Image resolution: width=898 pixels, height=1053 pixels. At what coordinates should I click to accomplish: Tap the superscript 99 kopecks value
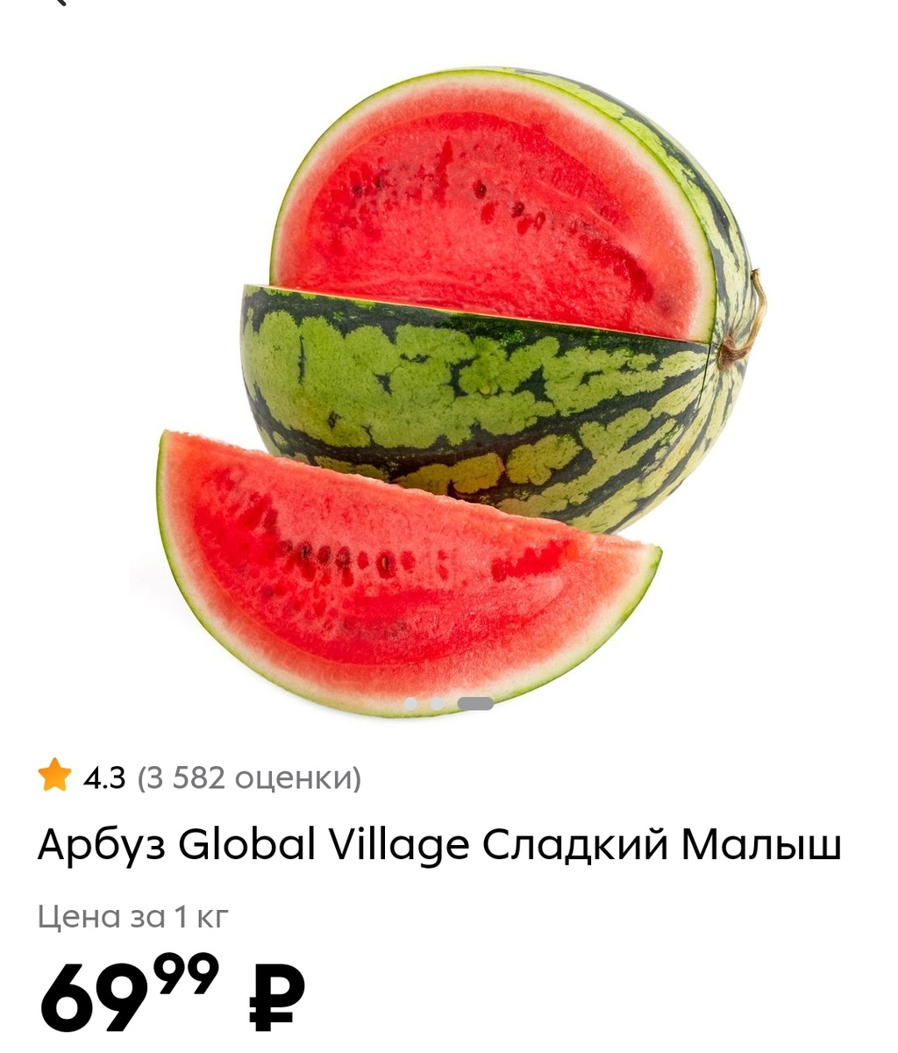(182, 975)
